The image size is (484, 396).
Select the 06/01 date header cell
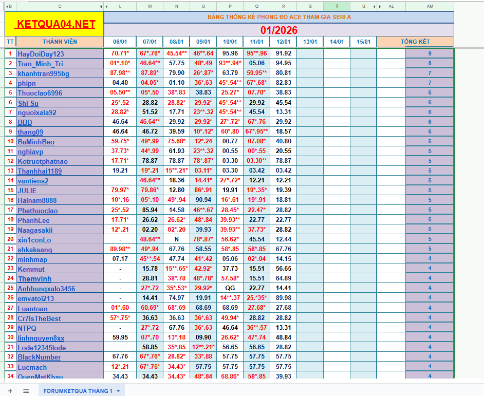click(121, 42)
